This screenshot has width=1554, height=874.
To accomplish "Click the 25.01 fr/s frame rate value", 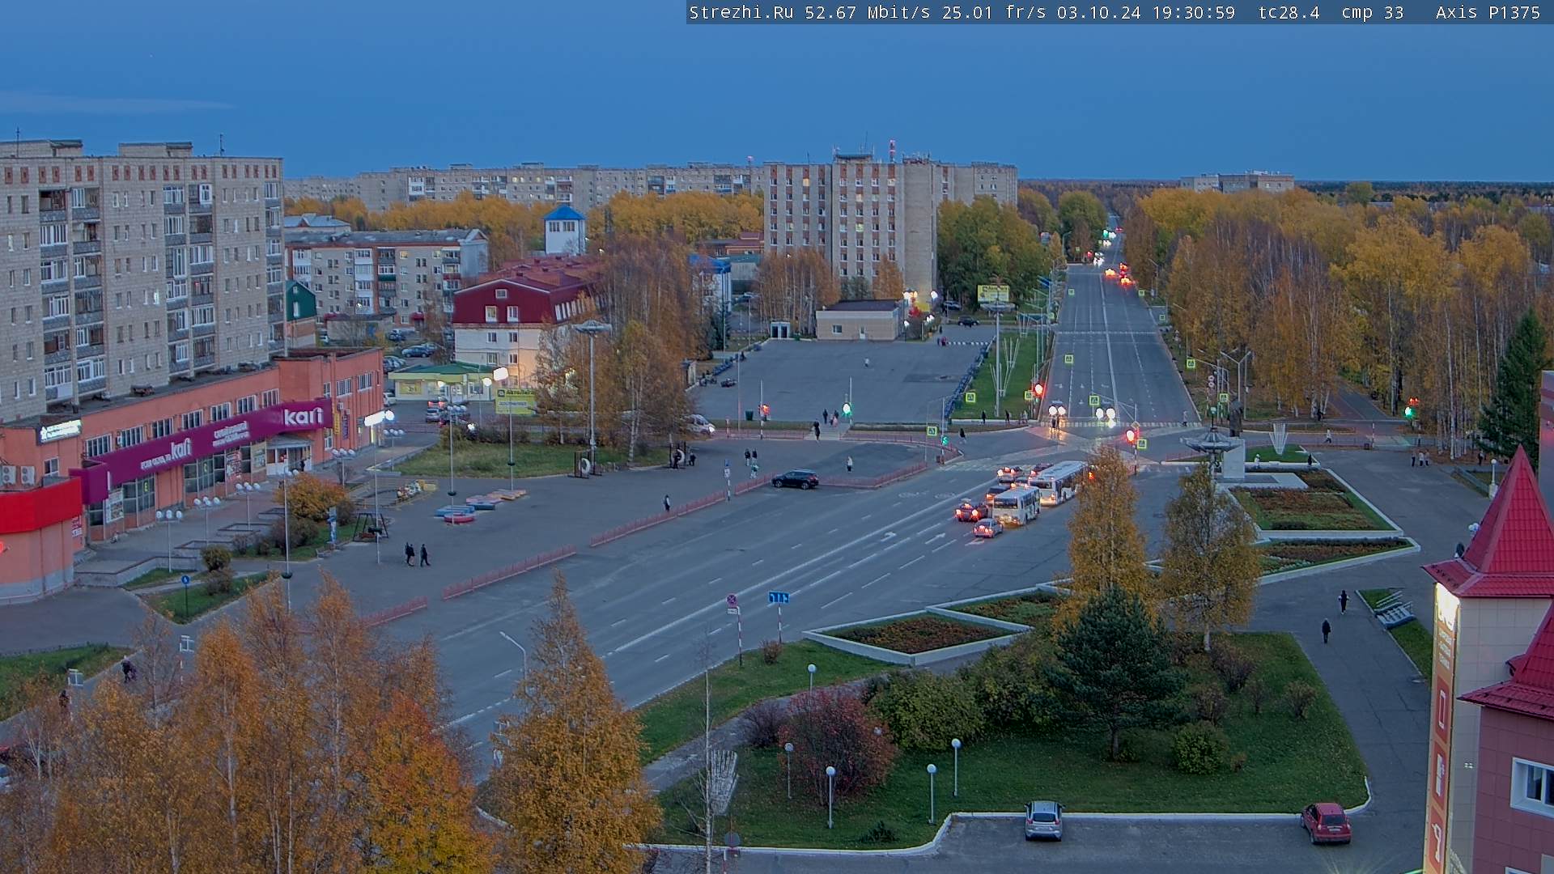I will click(994, 12).
